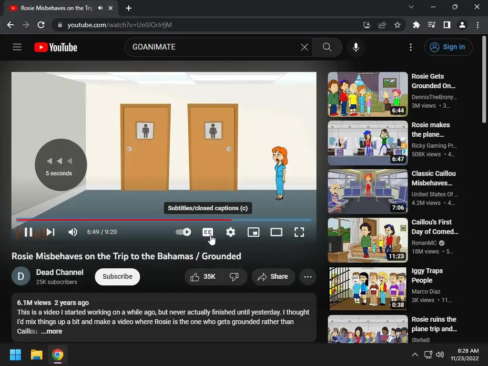The width and height of the screenshot is (488, 366).
Task: Open Iggy Traps People thumbnail
Action: [x=367, y=288]
